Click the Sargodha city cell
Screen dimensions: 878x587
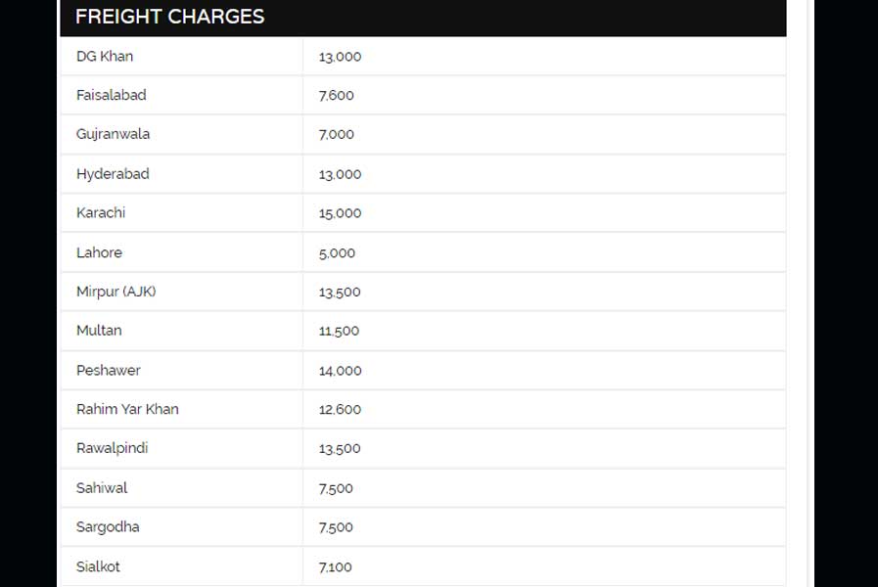pos(108,527)
